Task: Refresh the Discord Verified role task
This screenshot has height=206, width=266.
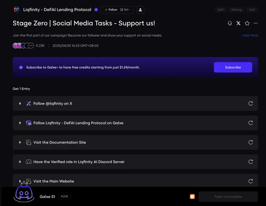Action: [251, 162]
